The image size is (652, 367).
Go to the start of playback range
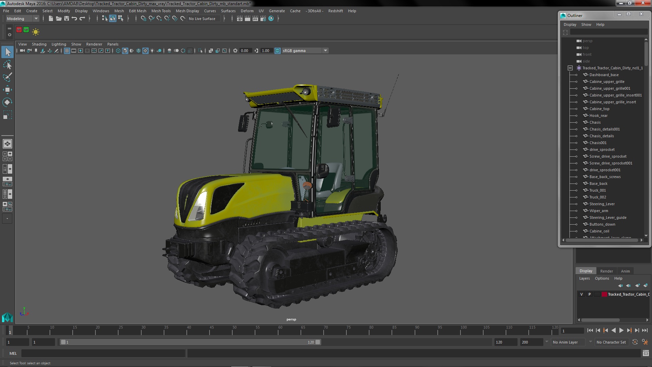click(x=590, y=330)
